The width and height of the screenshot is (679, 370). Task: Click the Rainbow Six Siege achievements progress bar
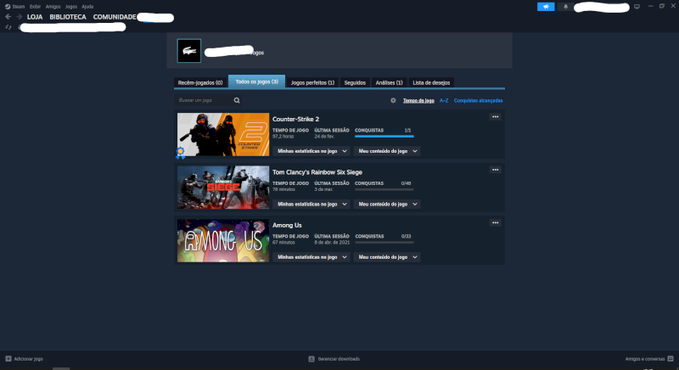[x=384, y=189]
